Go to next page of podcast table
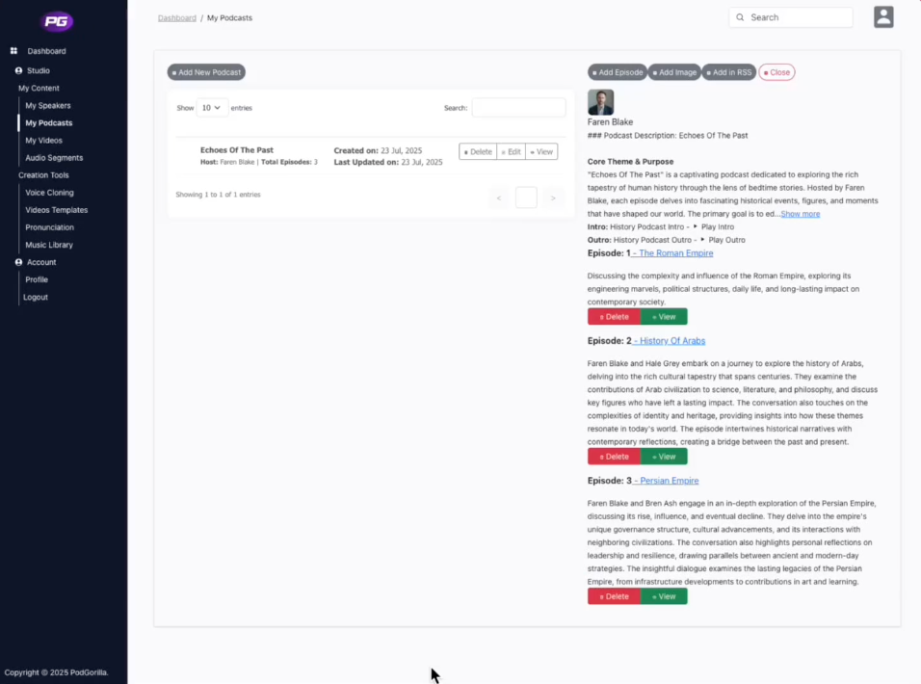Image resolution: width=921 pixels, height=684 pixels. tap(552, 197)
